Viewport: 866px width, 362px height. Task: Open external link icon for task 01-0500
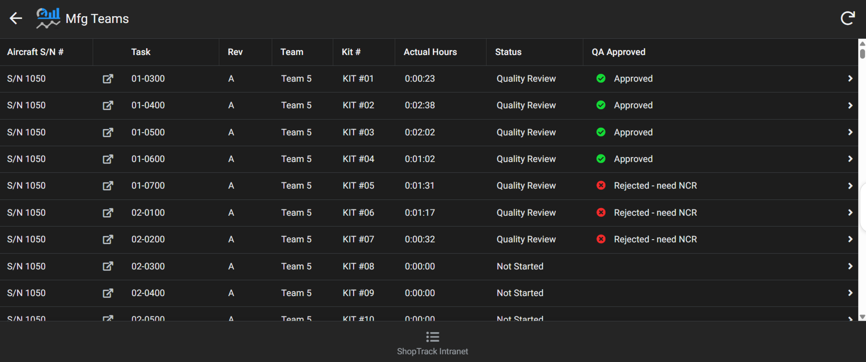click(x=108, y=133)
